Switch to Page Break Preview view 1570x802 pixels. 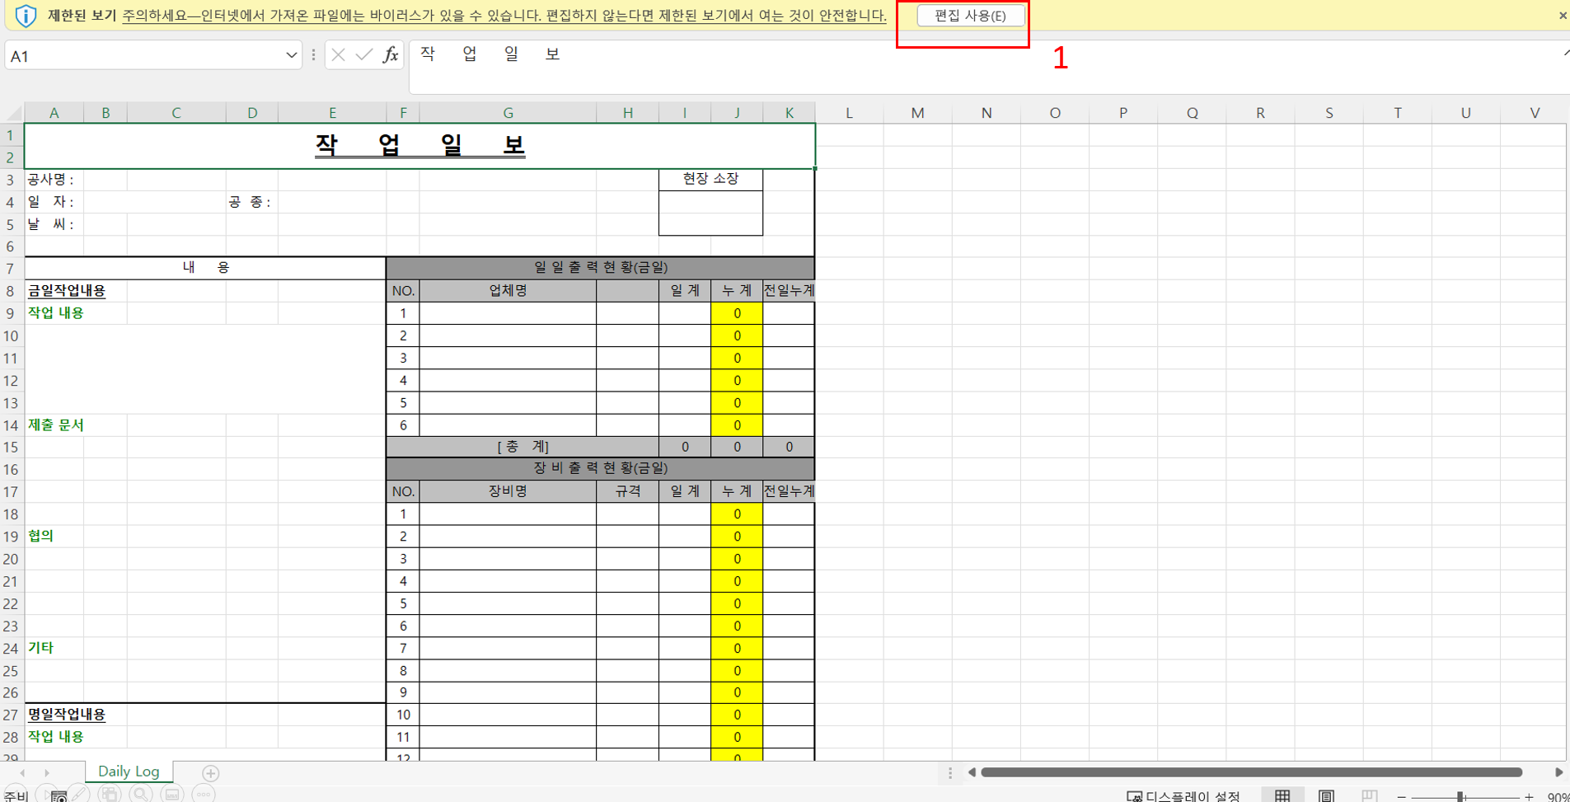pos(1369,795)
